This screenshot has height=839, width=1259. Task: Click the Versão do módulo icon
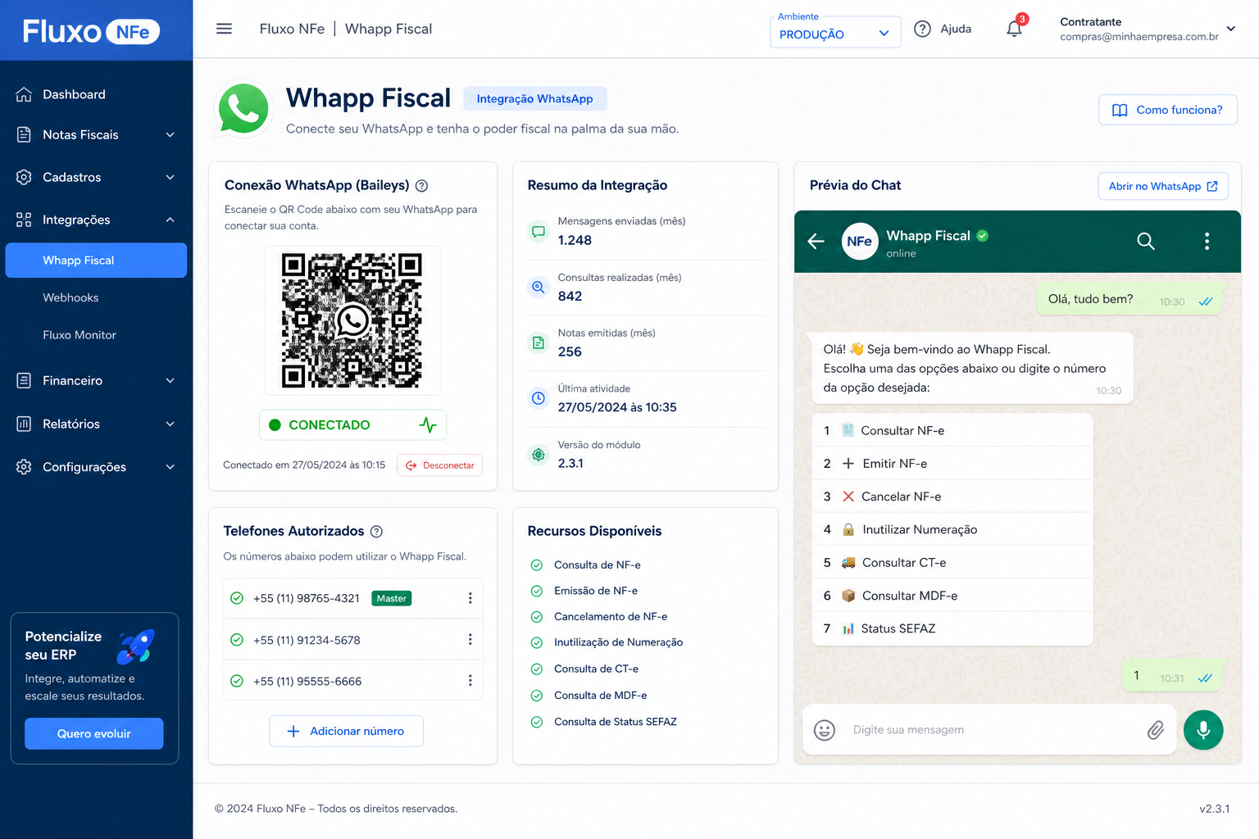(x=539, y=455)
